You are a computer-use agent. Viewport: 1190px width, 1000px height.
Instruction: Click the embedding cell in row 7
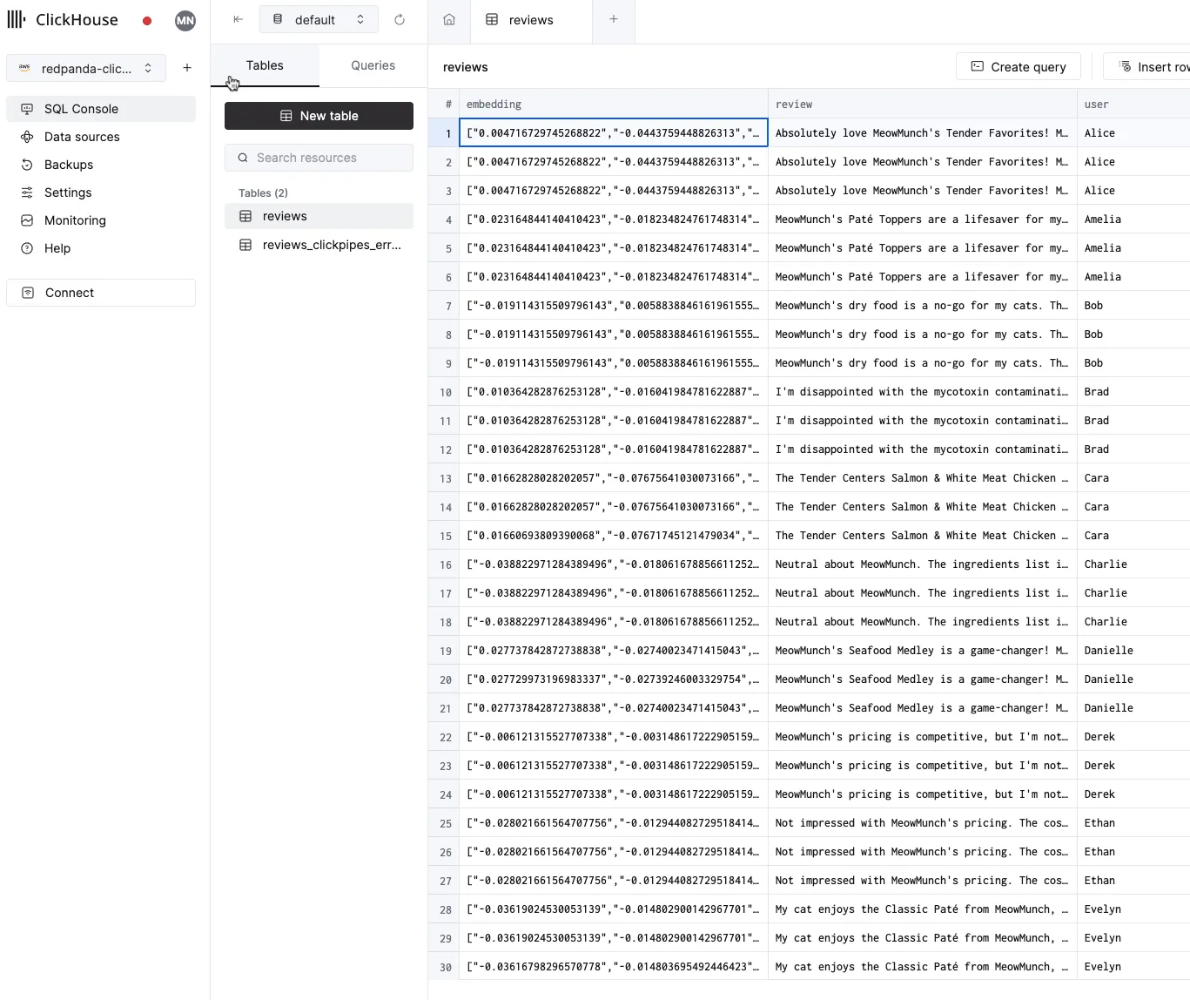tap(613, 306)
